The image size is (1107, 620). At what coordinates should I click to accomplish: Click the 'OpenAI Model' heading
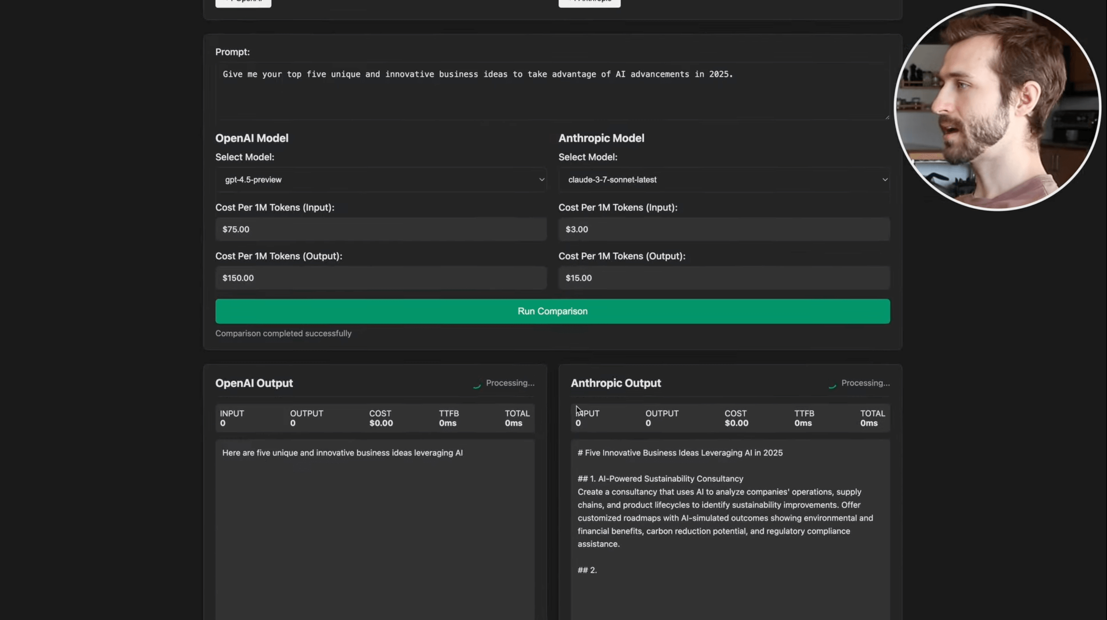coord(251,138)
